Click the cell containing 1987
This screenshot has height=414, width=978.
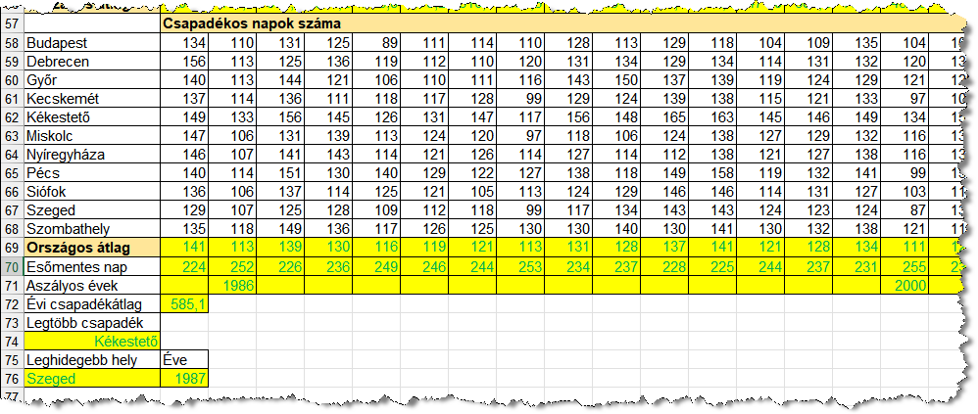(x=183, y=378)
